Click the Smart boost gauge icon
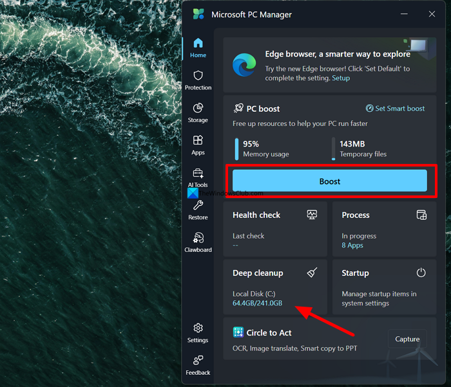 click(369, 108)
